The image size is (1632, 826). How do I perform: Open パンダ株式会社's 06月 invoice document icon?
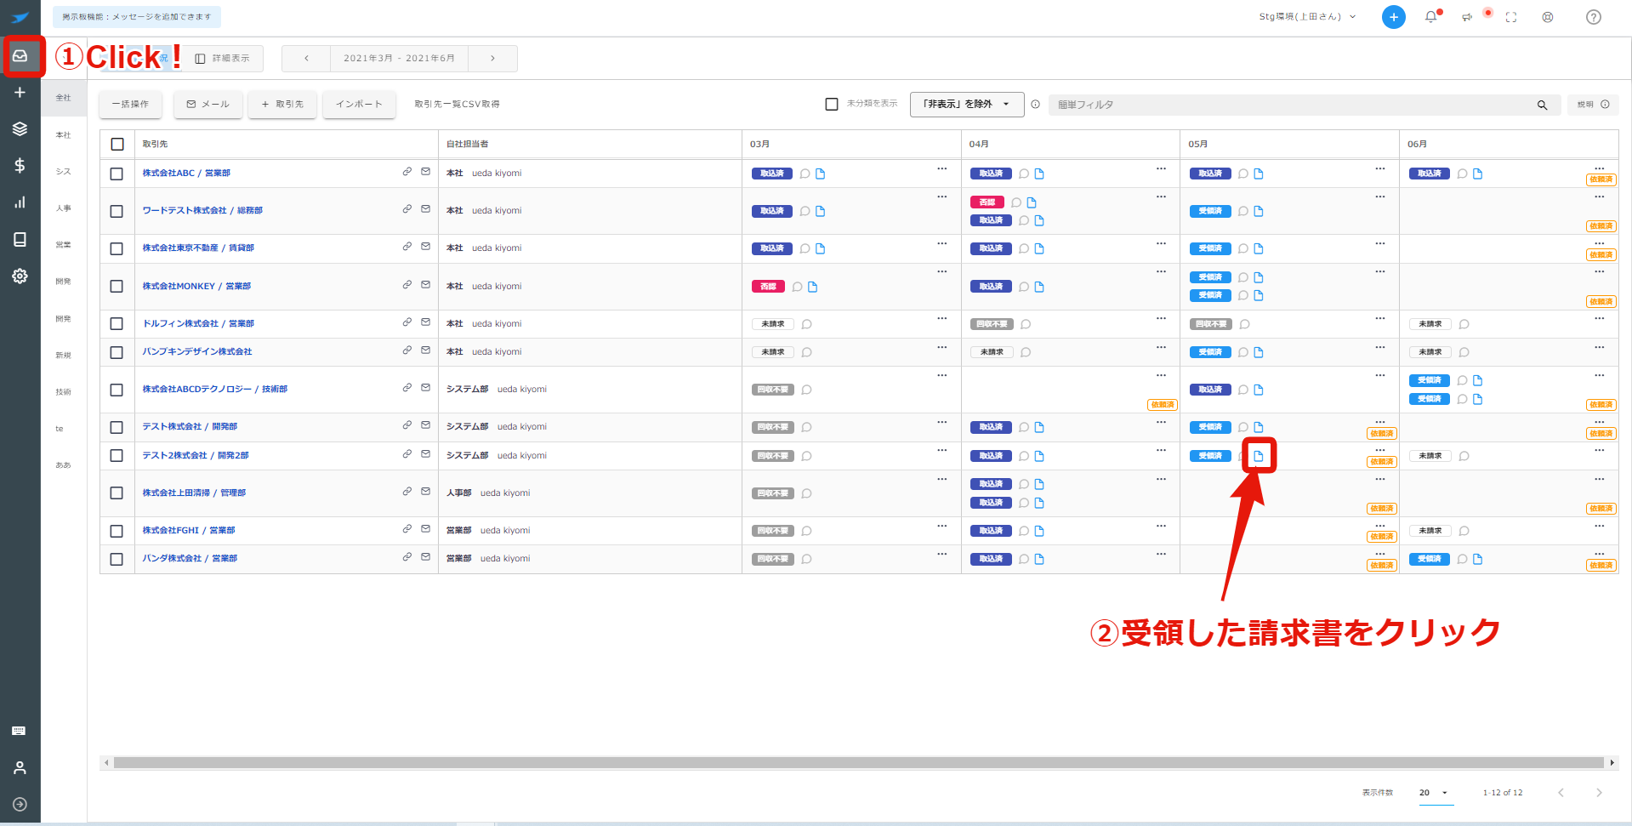point(1478,560)
